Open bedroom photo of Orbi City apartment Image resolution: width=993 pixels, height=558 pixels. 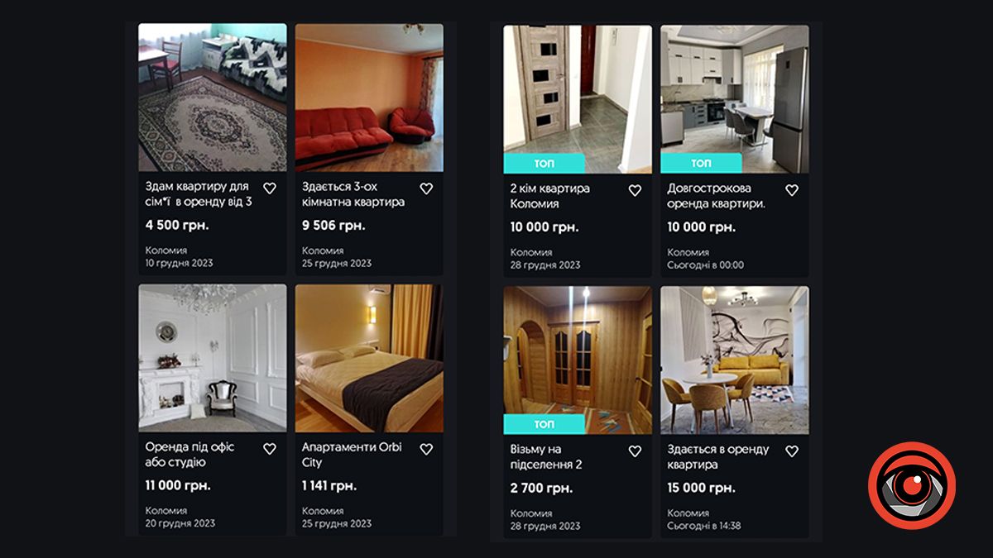point(369,358)
